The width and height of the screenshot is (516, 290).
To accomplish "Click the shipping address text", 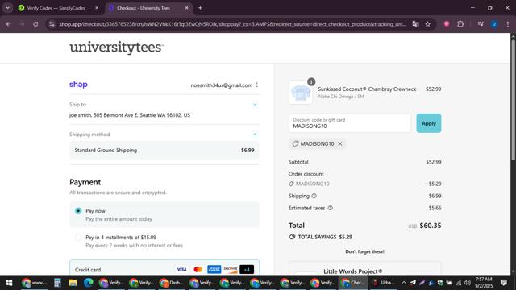I will (130, 115).
